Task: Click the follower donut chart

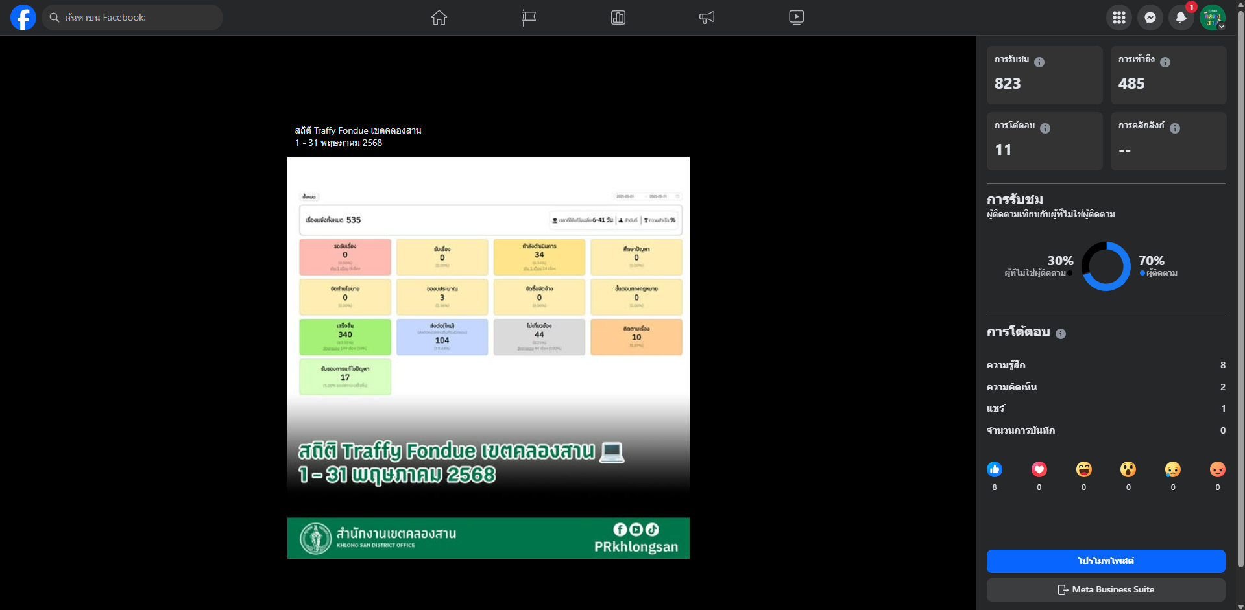Action: (x=1106, y=266)
